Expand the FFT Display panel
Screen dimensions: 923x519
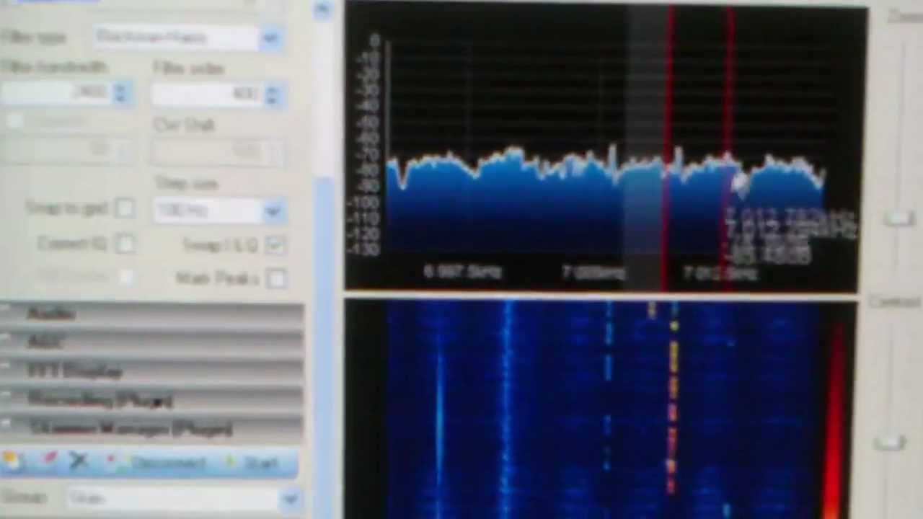click(x=153, y=371)
